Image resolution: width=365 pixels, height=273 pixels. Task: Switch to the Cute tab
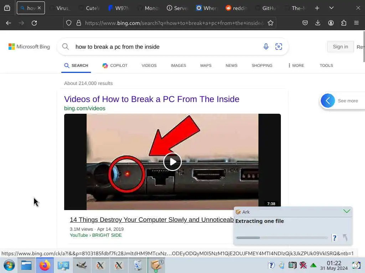click(x=89, y=8)
